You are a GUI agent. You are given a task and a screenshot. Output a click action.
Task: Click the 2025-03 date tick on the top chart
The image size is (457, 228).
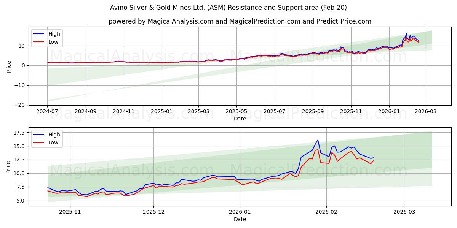point(198,112)
